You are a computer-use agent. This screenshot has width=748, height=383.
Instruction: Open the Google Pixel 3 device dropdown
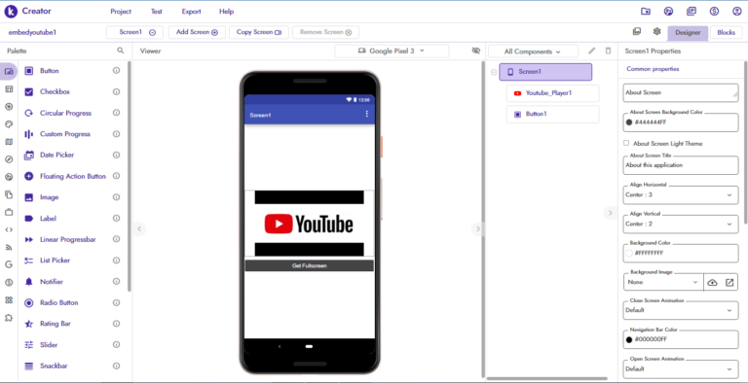click(392, 51)
